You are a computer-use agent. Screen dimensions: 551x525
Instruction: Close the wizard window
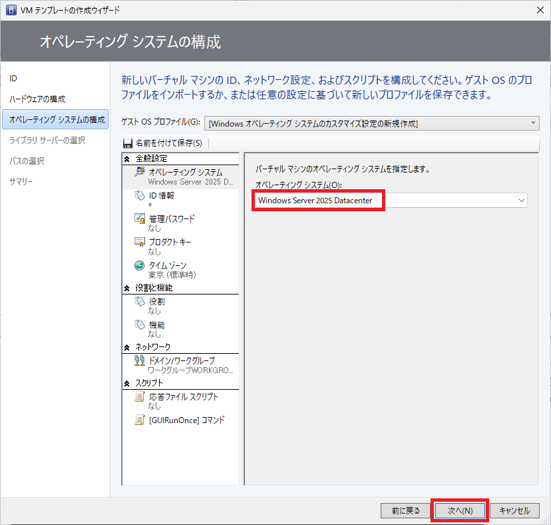[540, 10]
